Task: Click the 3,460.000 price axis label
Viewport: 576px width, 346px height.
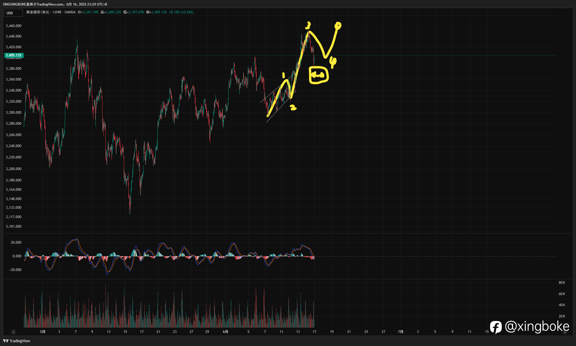Action: (x=14, y=26)
